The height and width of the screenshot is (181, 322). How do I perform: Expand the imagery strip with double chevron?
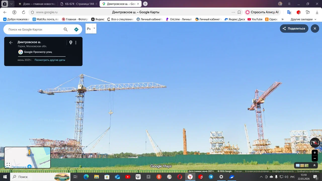point(314,165)
